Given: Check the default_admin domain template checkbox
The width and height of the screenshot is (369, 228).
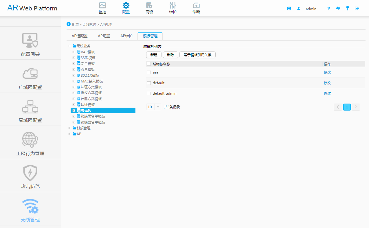Looking at the screenshot, I should pyautogui.click(x=149, y=93).
